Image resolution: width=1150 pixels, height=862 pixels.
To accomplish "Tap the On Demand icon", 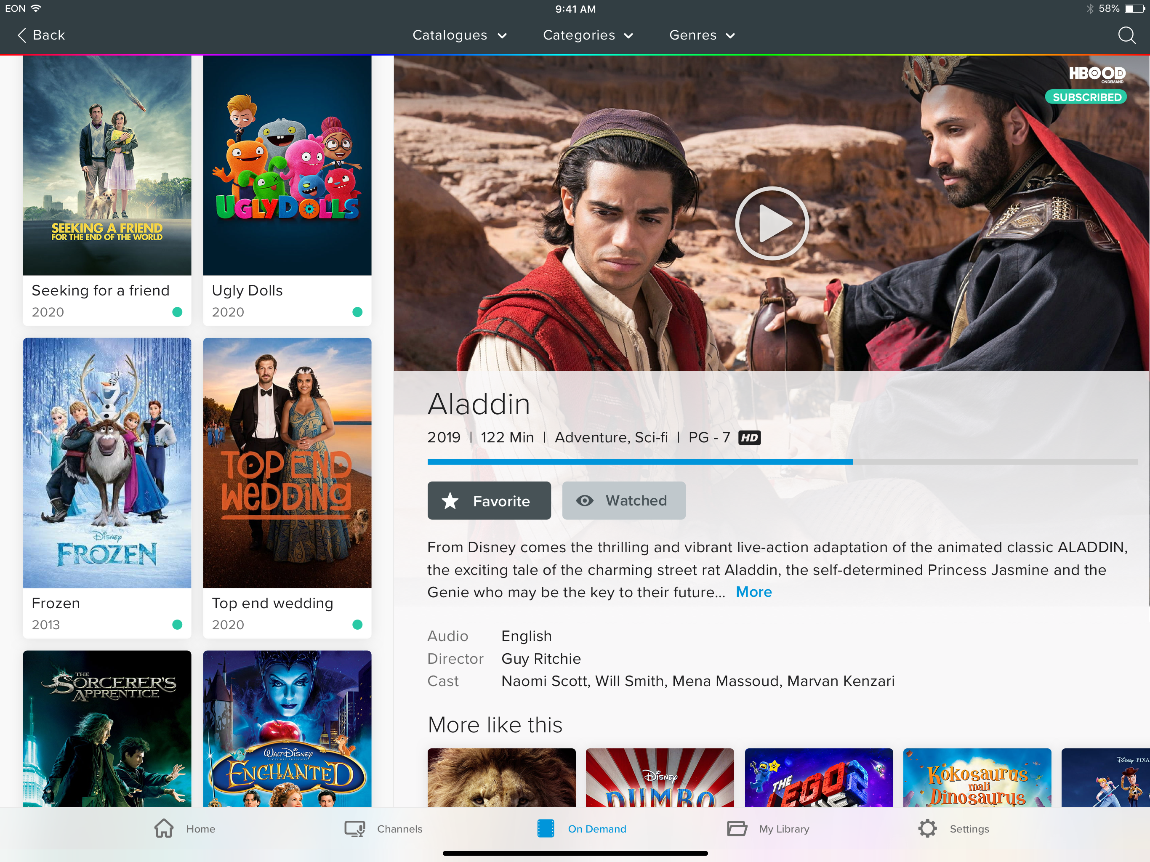I will pos(546,828).
